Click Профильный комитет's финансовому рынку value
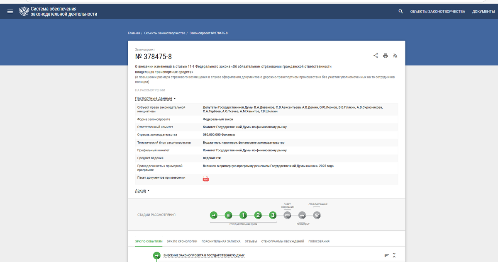This screenshot has width=498, height=262. pos(244,150)
